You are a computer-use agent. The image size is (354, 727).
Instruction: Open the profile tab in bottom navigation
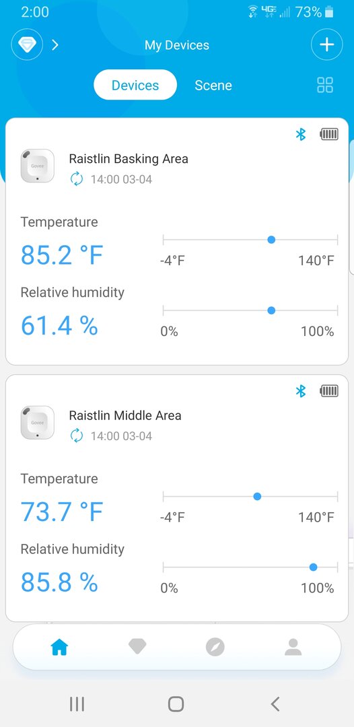(x=293, y=647)
